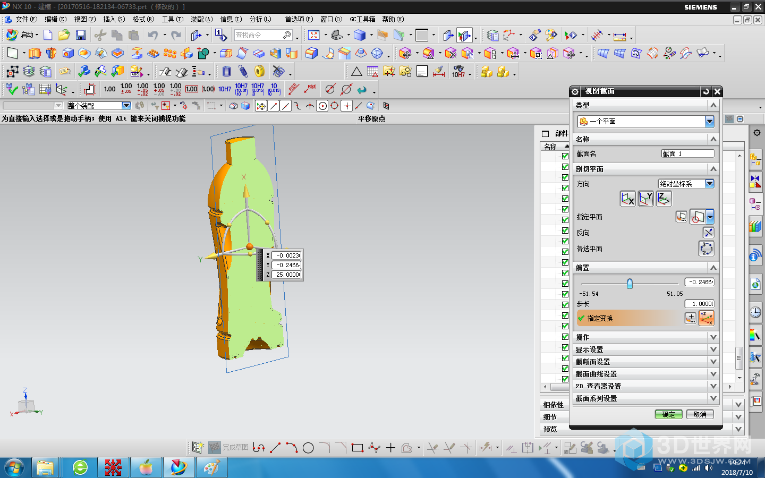
Task: Collapse the 偏置 section
Action: tap(713, 268)
